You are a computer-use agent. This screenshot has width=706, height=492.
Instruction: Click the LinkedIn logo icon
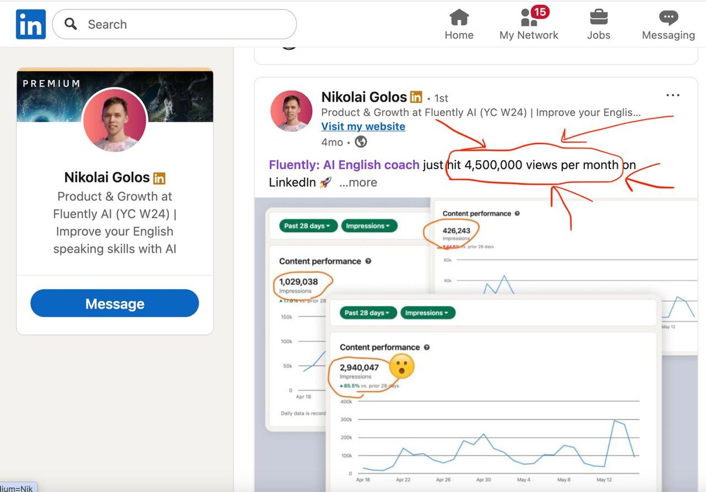point(31,24)
